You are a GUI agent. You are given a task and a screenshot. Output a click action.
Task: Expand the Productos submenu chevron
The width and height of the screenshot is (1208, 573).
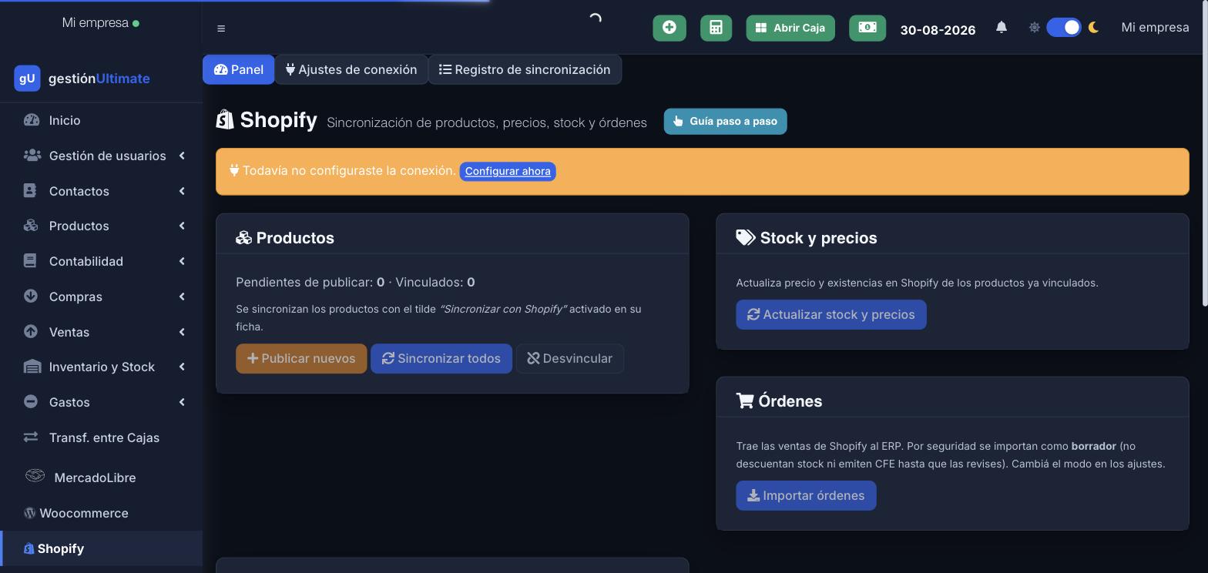(x=182, y=226)
